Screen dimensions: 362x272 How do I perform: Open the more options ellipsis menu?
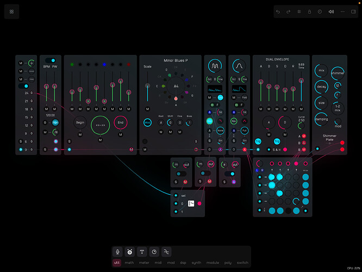343,11
